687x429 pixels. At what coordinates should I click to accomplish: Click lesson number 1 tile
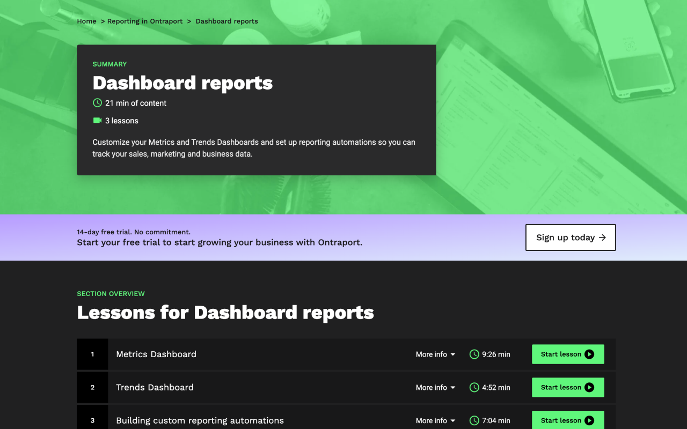pyautogui.click(x=92, y=354)
